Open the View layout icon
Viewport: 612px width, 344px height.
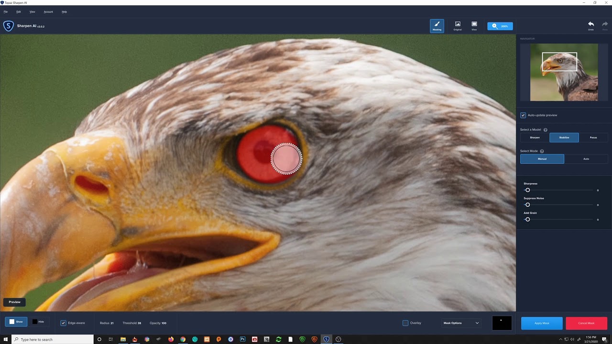click(474, 26)
